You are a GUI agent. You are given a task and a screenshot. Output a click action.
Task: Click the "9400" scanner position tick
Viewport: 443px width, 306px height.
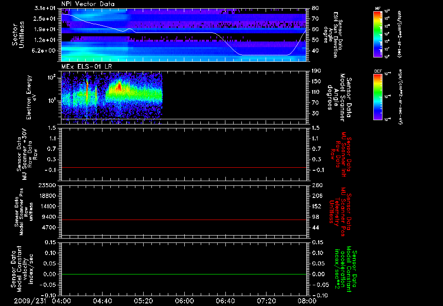click(x=48, y=217)
